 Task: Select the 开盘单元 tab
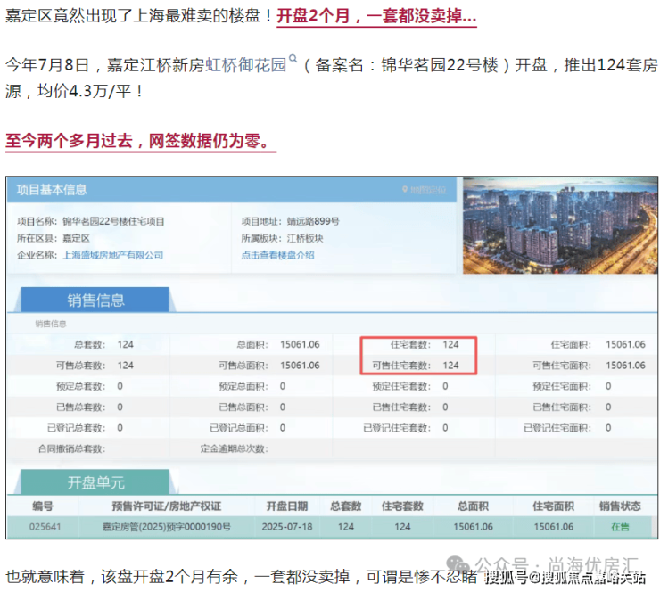coord(95,482)
